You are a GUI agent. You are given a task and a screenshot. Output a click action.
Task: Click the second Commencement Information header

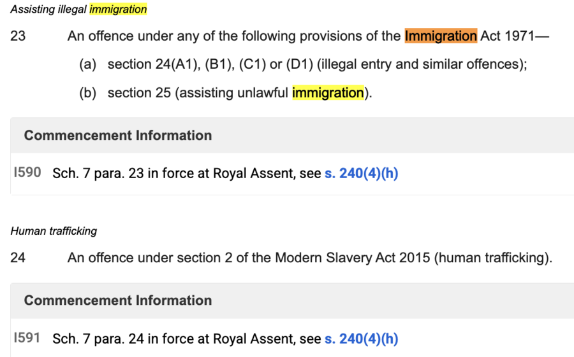pyautogui.click(x=118, y=300)
